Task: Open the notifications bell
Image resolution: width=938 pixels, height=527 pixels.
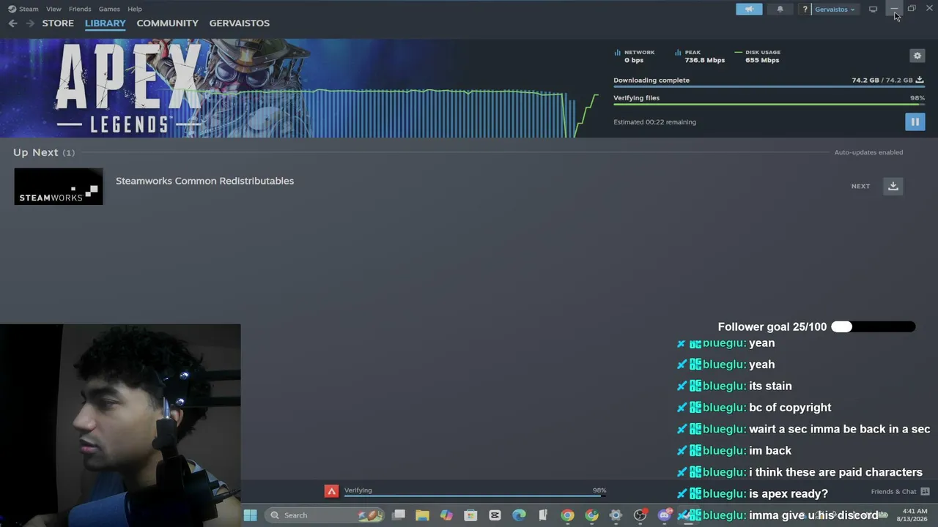Action: click(x=780, y=9)
